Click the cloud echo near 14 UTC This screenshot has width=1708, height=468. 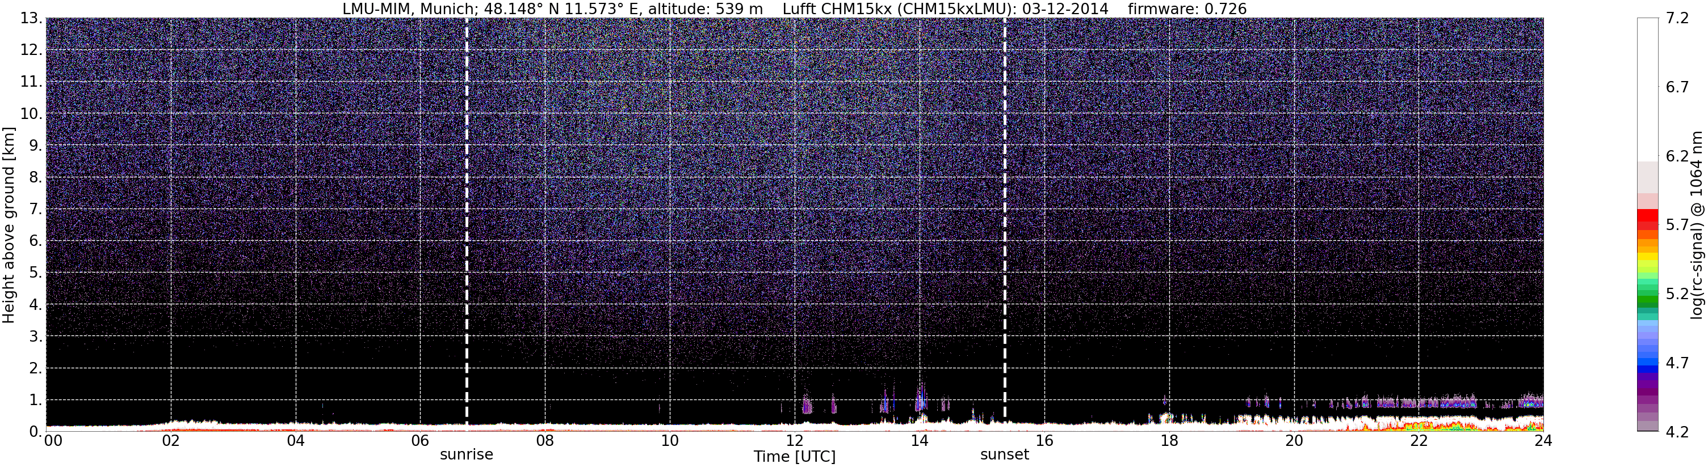(921, 397)
